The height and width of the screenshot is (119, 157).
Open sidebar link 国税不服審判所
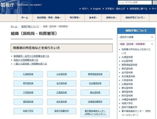(129, 107)
